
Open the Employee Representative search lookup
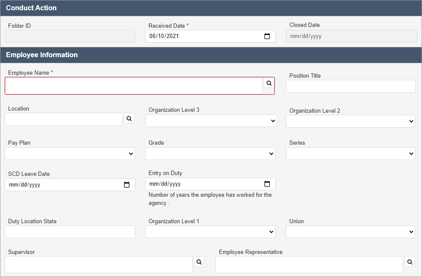(410, 262)
